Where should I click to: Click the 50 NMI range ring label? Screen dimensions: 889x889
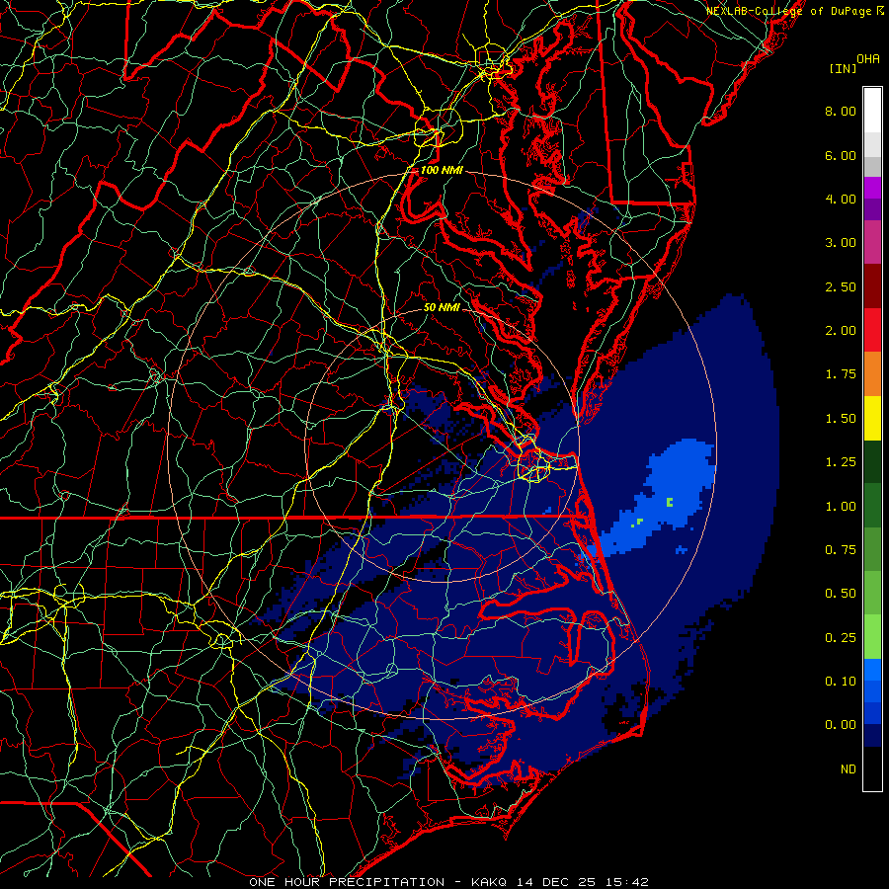pyautogui.click(x=442, y=307)
